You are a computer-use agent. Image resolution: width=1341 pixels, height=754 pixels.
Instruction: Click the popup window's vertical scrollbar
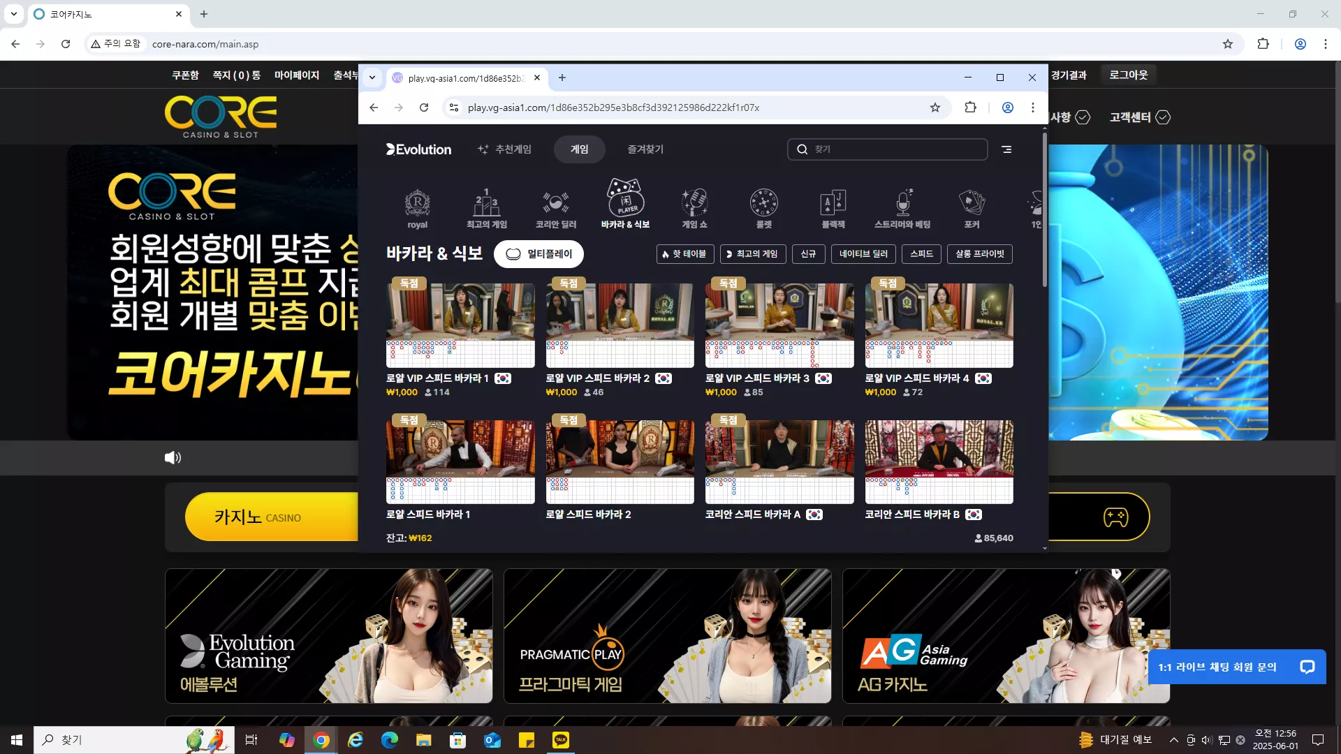click(x=1045, y=209)
